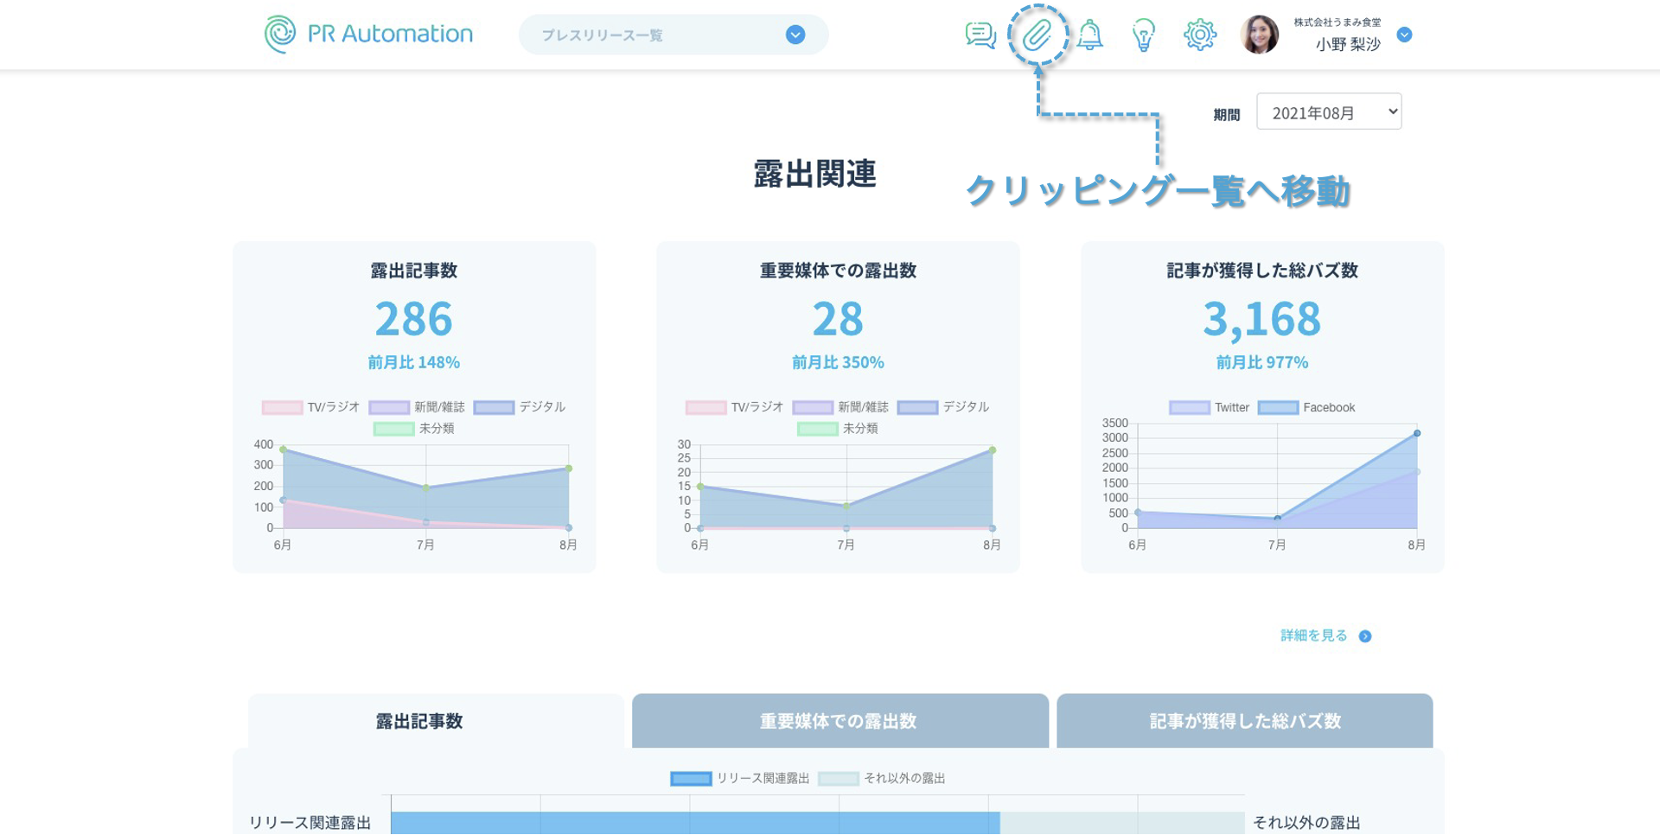Toggle デジタル legend in 重要媒体 chart

(943, 407)
